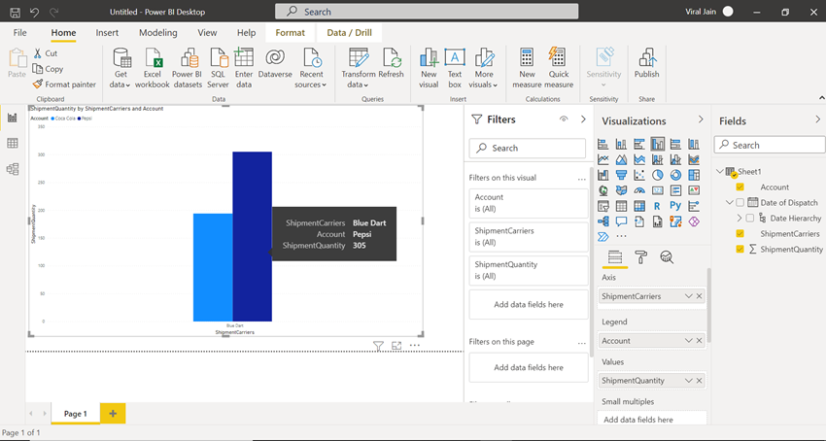The width and height of the screenshot is (826, 441).
Task: Open ShipmentQuantity Values field dropdown
Action: 688,381
